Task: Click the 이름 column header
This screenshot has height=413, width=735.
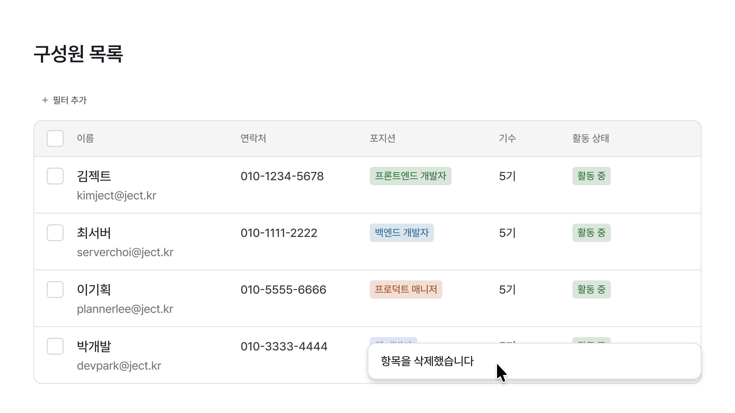Action: point(85,139)
